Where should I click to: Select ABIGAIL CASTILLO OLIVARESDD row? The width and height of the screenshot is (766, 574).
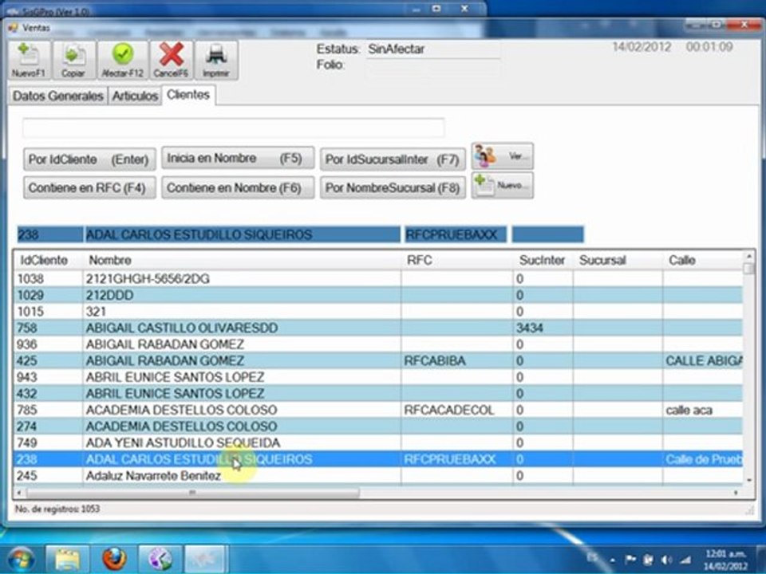tap(378, 328)
